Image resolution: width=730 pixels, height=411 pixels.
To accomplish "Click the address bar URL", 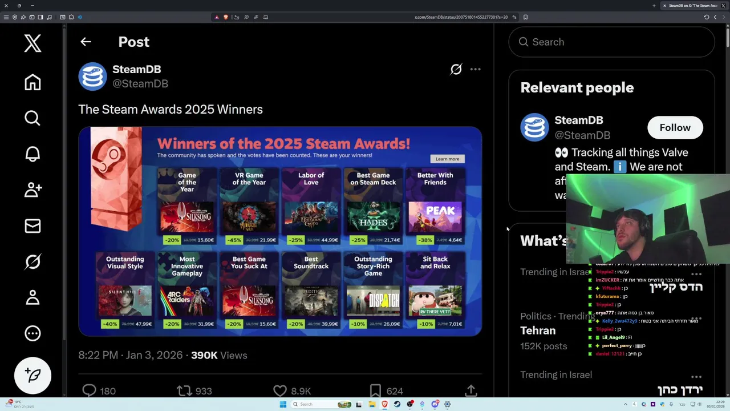I will pos(461,17).
